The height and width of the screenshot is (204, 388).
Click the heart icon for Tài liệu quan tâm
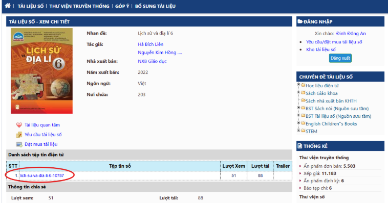pos(19,125)
